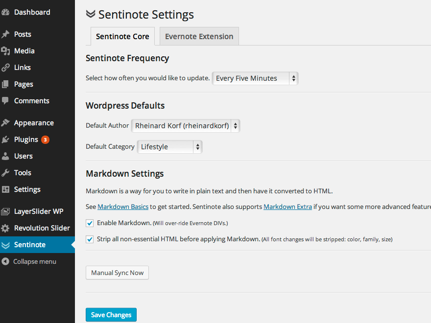Click the Collapse menu arrow icon
This screenshot has width=431, height=323.
pyautogui.click(x=5, y=261)
